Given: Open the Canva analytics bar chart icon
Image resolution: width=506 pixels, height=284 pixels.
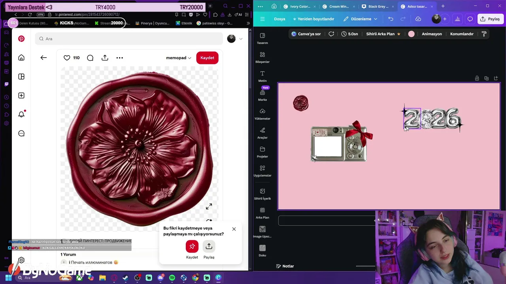Looking at the screenshot, I should point(457,19).
